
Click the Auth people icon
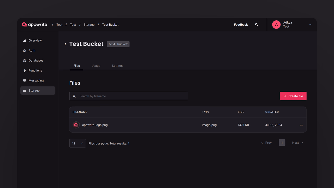click(x=25, y=51)
